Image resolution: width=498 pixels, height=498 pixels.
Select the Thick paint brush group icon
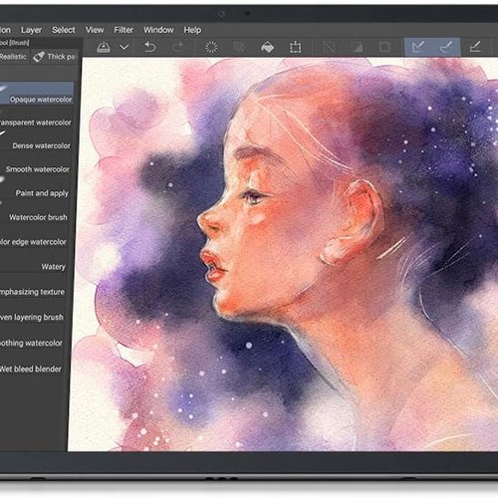click(x=39, y=57)
